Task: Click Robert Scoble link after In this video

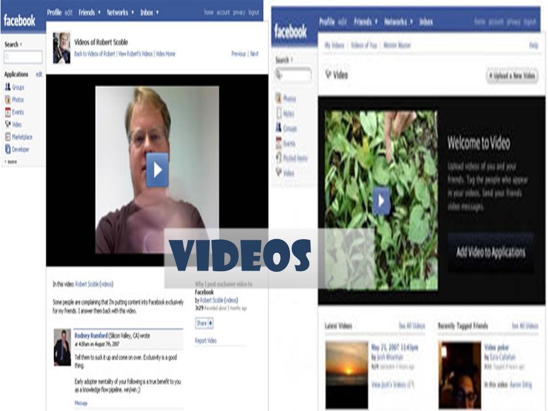Action: pyautogui.click(x=87, y=284)
